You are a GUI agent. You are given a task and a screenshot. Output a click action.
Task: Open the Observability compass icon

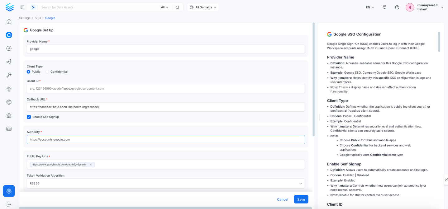click(x=9, y=48)
